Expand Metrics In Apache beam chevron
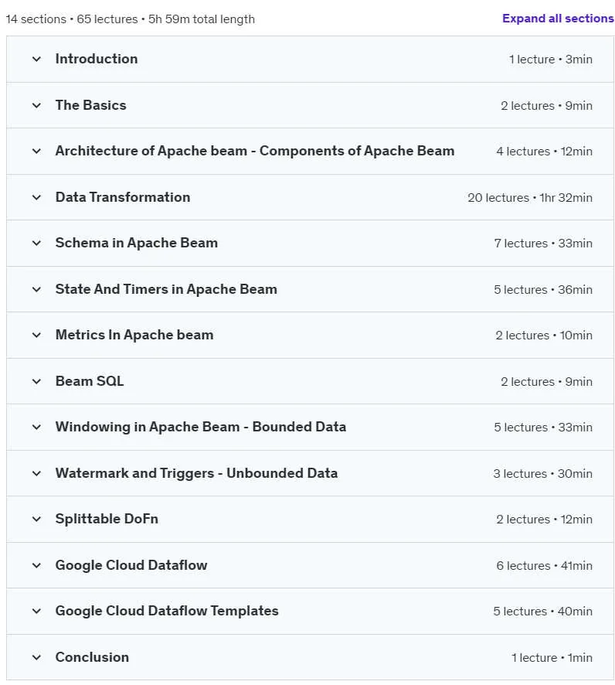The height and width of the screenshot is (685, 615). point(36,335)
